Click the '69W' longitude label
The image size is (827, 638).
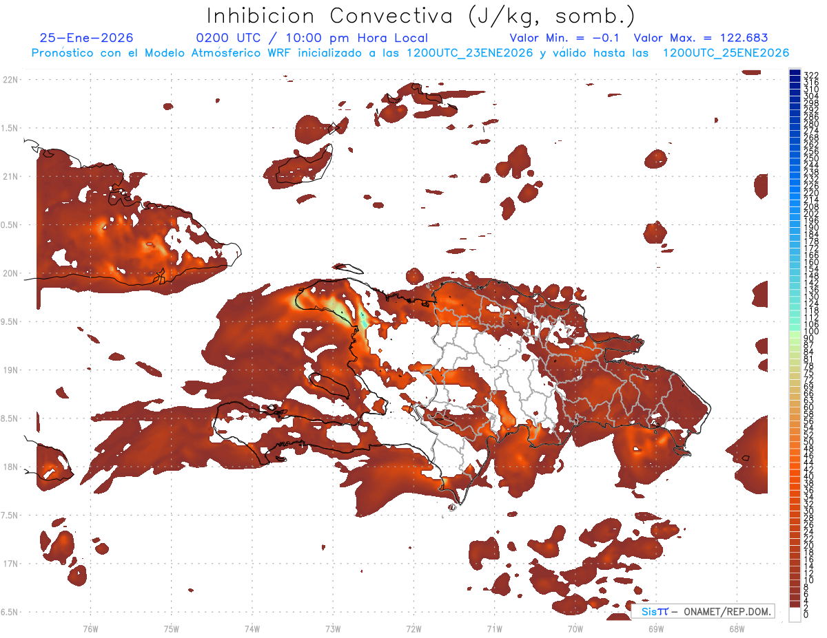click(x=656, y=628)
